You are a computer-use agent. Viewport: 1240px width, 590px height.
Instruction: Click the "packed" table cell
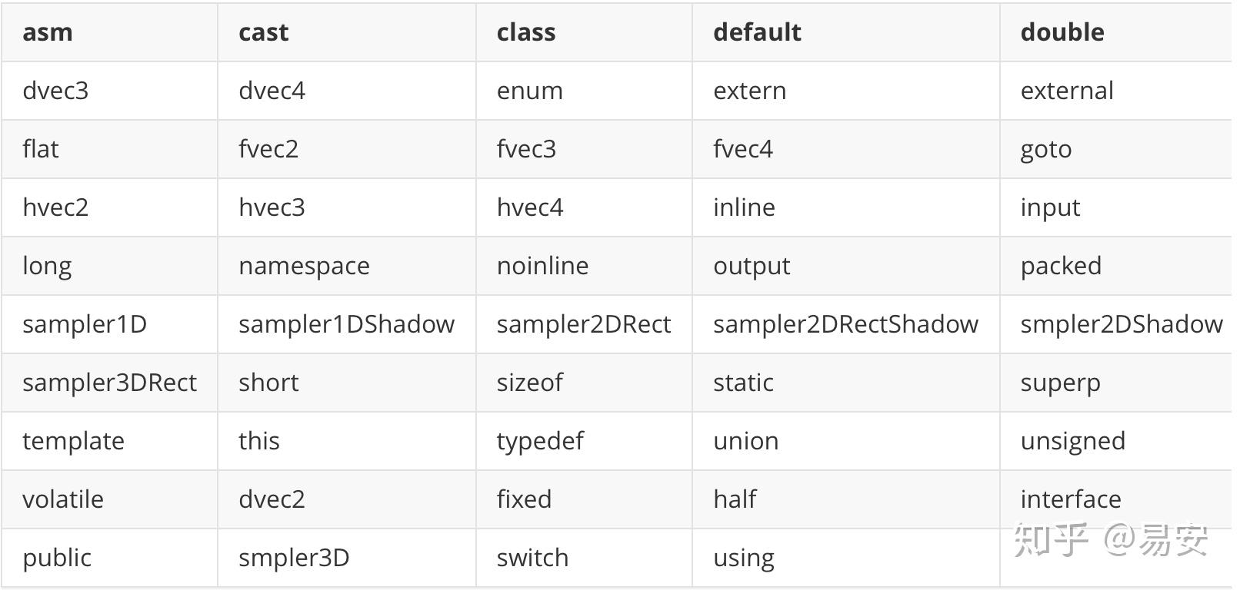coord(1061,266)
